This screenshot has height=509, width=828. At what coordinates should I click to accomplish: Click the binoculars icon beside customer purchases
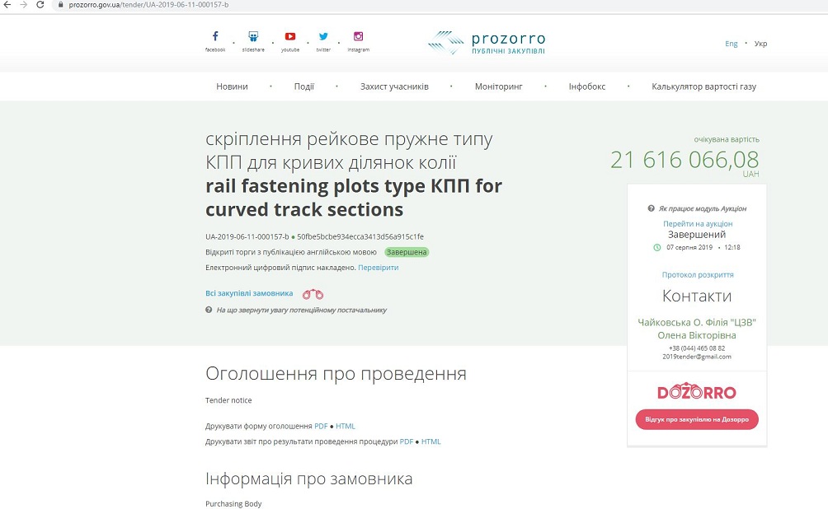313,293
